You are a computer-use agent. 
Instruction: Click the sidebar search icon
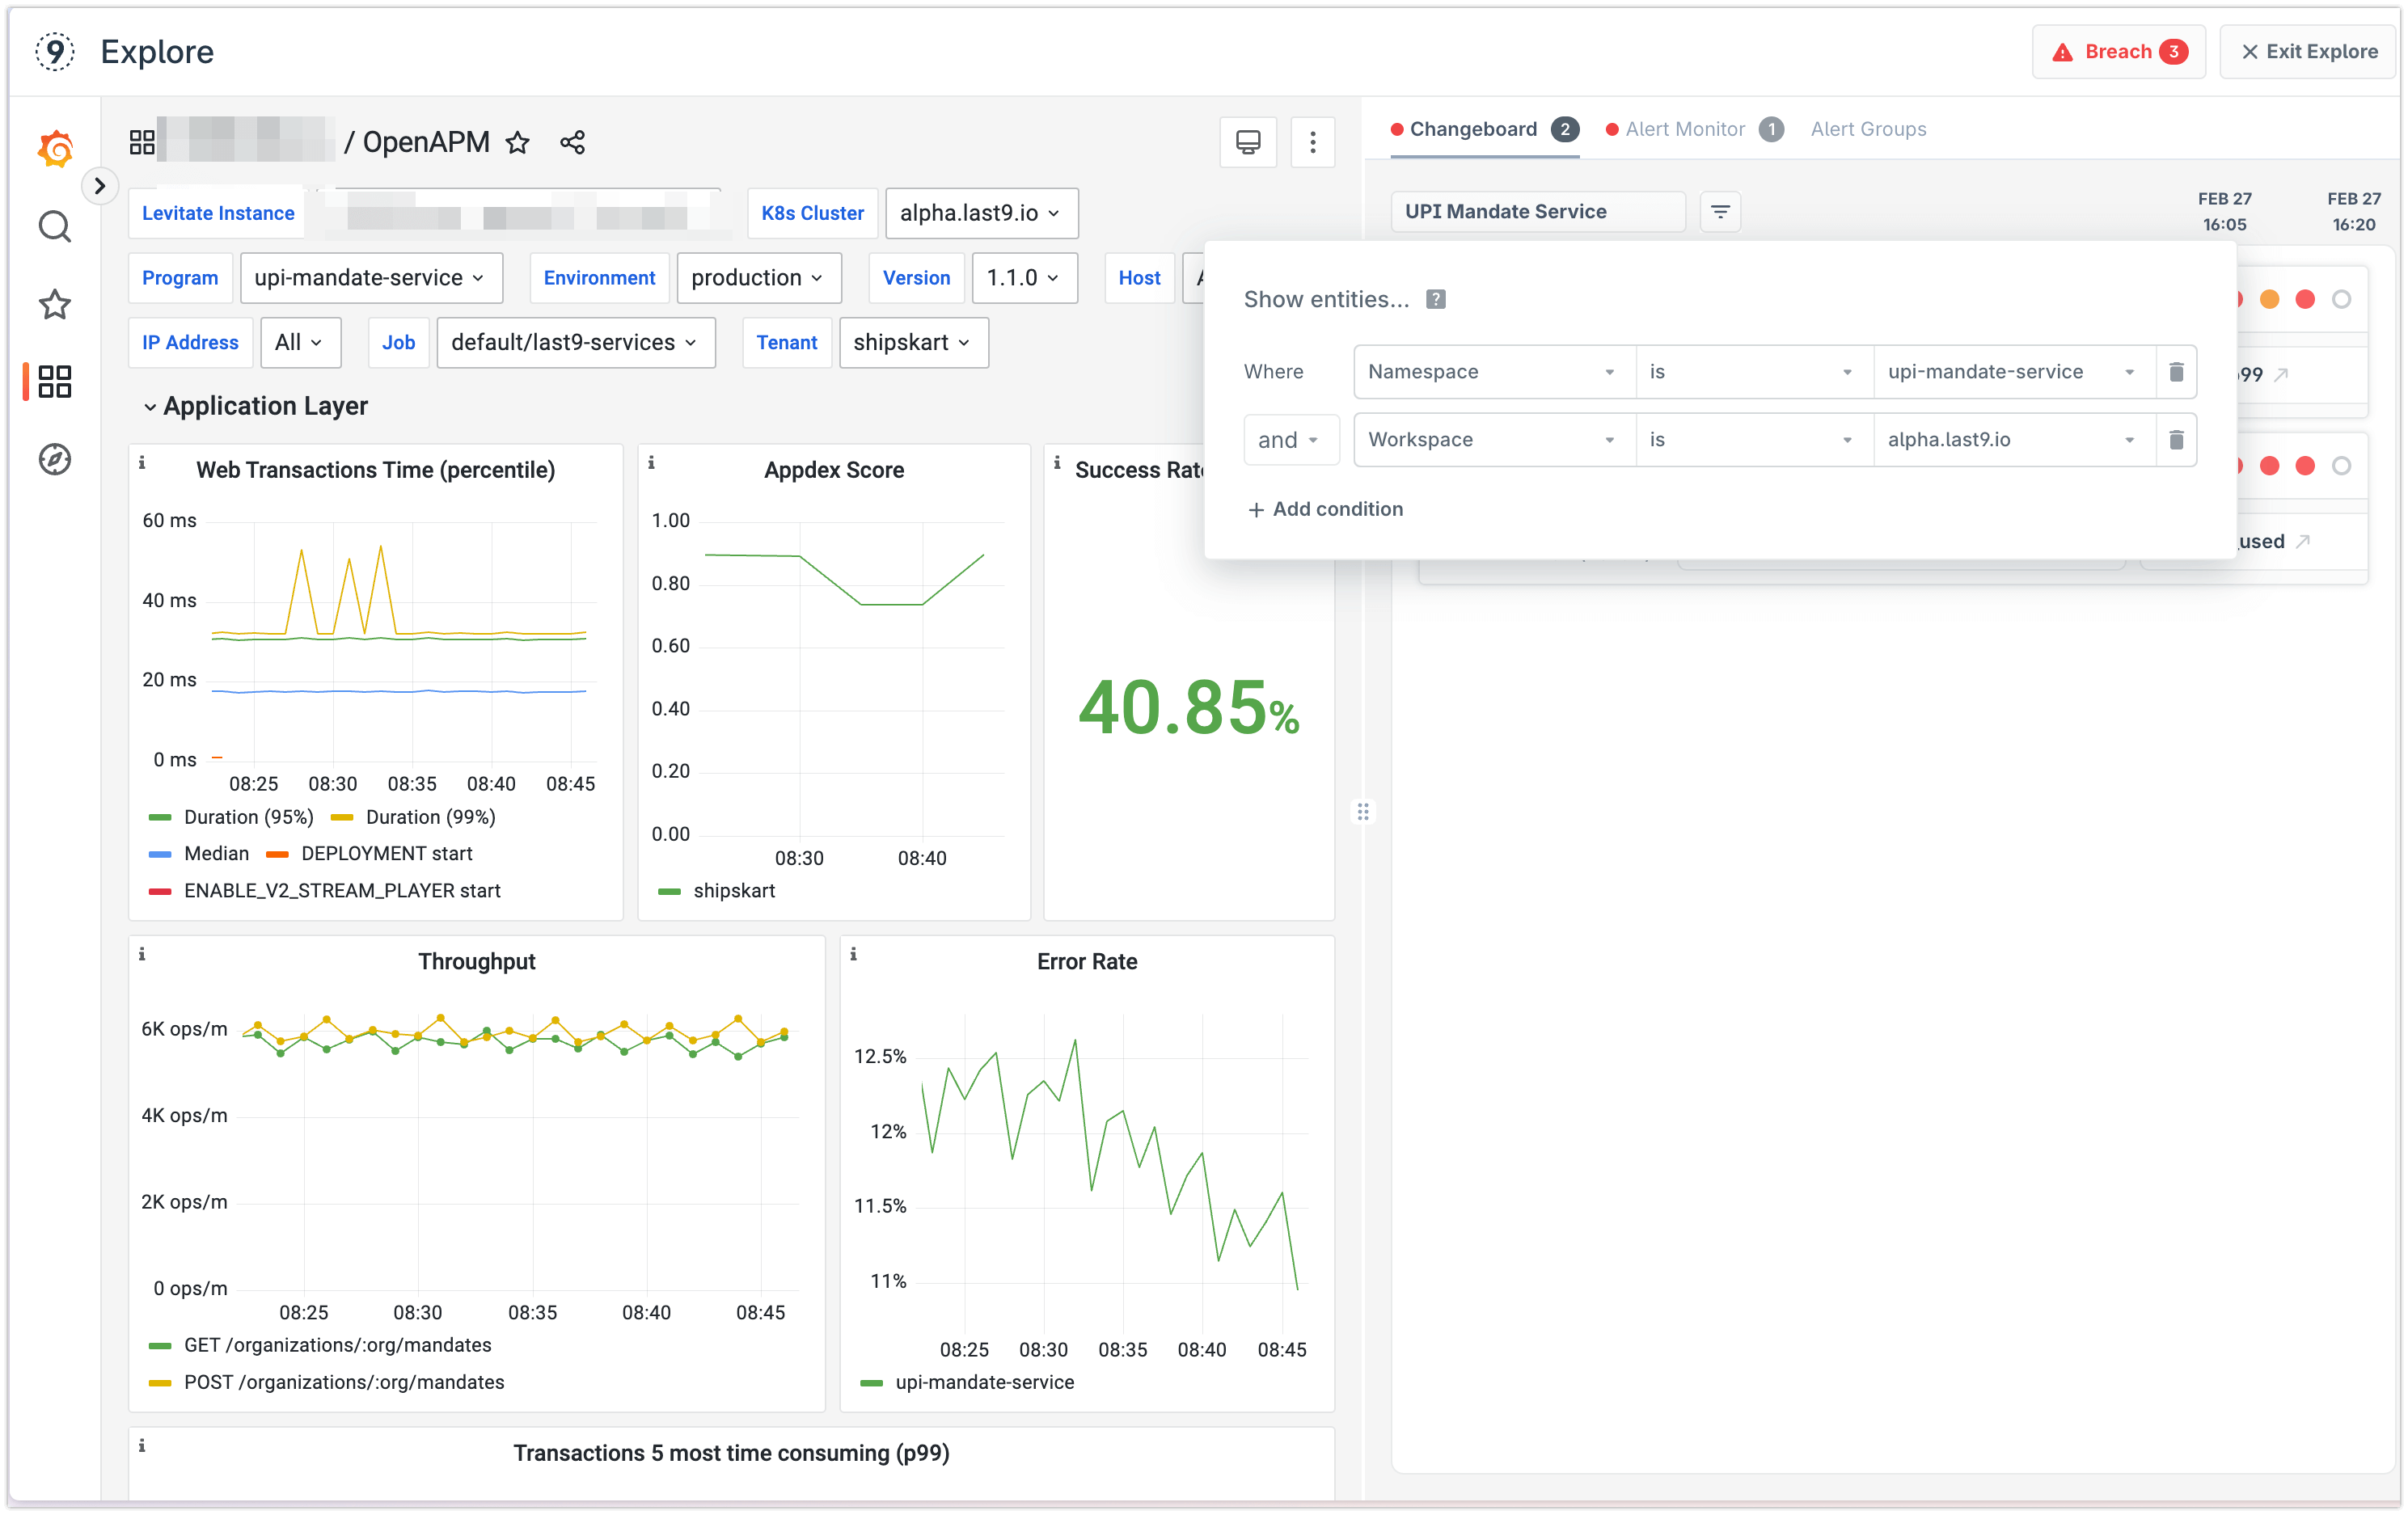pos(55,227)
